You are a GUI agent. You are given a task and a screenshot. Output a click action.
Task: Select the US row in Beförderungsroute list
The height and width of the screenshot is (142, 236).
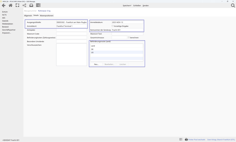point(117,53)
